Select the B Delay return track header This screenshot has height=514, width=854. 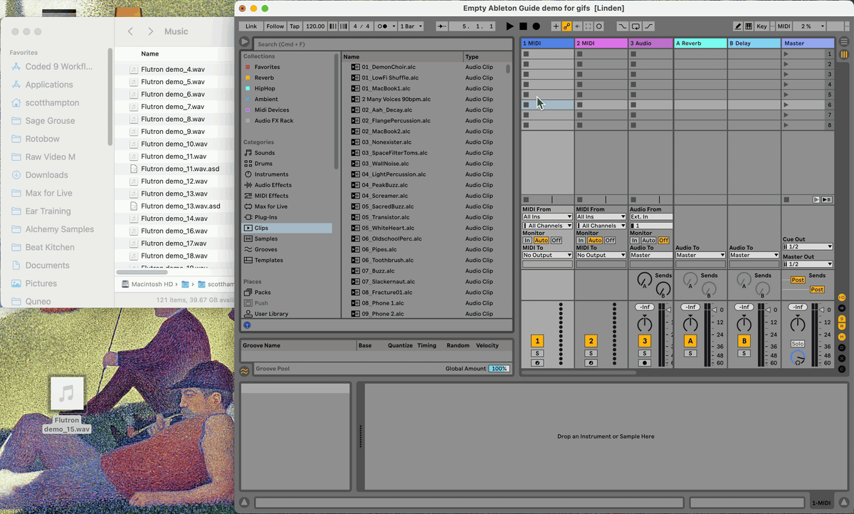754,43
